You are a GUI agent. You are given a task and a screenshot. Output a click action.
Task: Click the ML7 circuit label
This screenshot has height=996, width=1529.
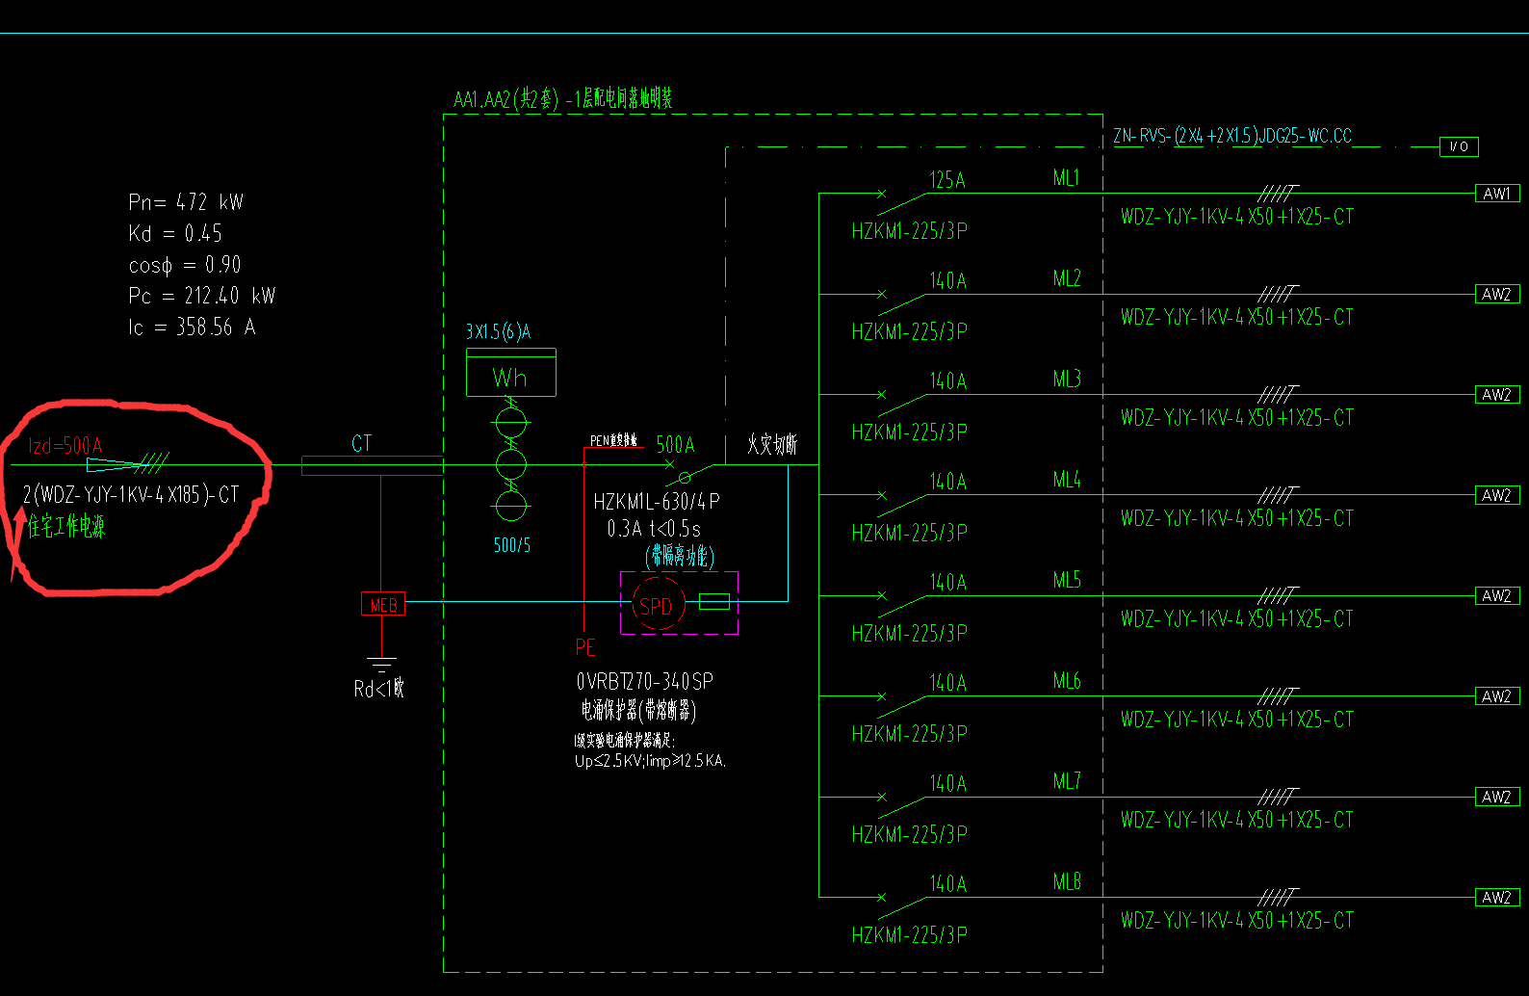1067,781
